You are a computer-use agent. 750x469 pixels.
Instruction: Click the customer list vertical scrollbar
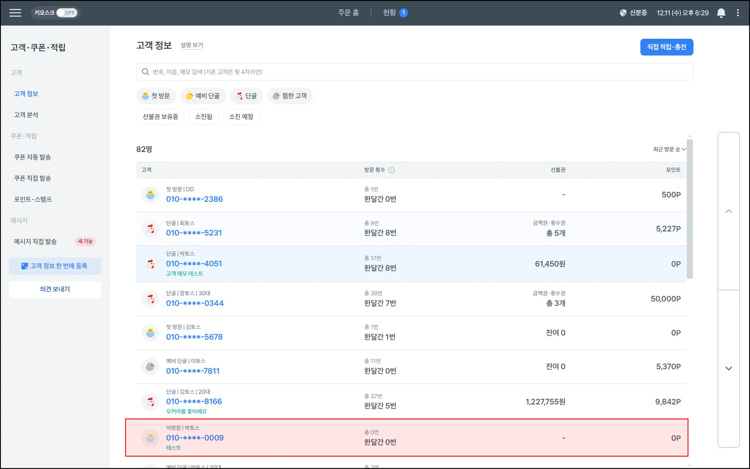pos(690,209)
